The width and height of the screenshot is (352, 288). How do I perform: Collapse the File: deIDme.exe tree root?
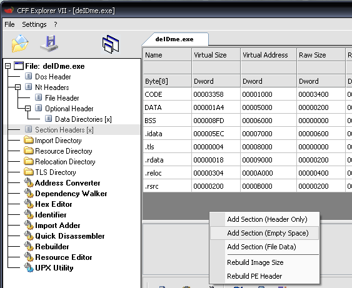click(x=8, y=66)
